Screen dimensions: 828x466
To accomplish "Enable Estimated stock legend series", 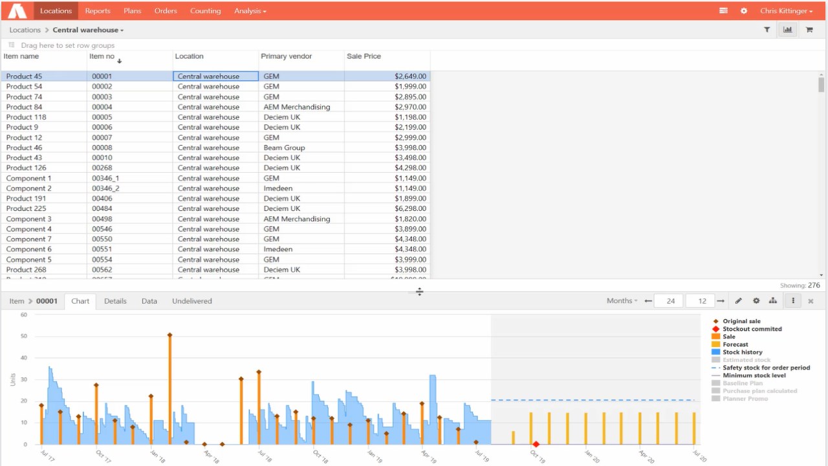I will (741, 360).
